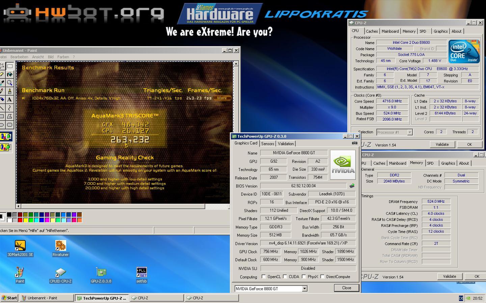Click the GPU Clock value 756 MHz
486x303 pixels.
click(x=271, y=252)
